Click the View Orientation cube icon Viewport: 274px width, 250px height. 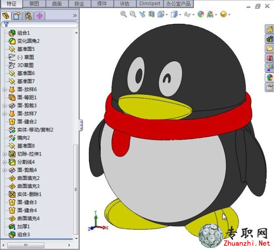coord(161,14)
